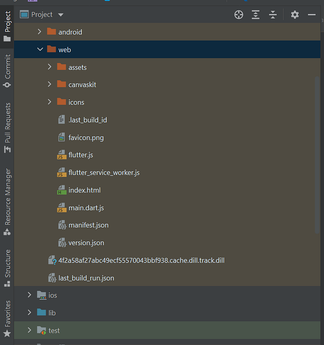
Task: Open the Pull Requests side tab
Action: 7,128
